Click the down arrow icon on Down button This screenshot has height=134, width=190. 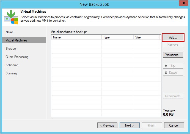pyautogui.click(x=166, y=73)
